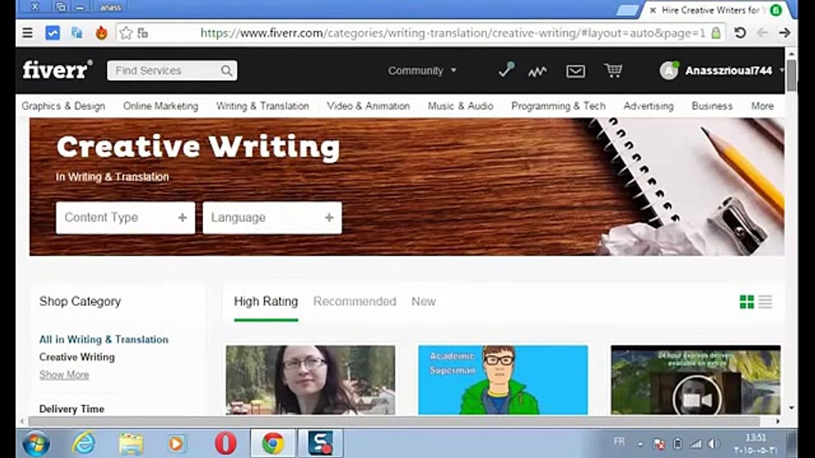The width and height of the screenshot is (815, 458).
Task: Click the horizontal page scrollbar
Action: [x=395, y=421]
